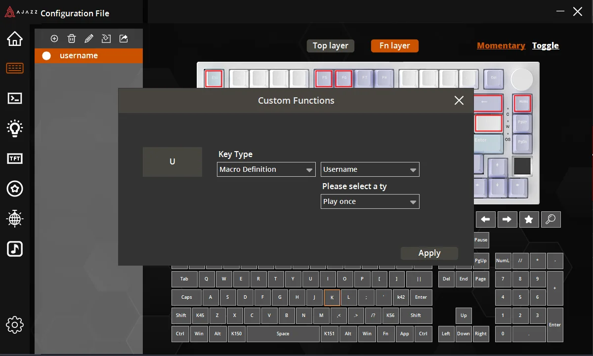Select the PgUp key
Image resolution: width=593 pixels, height=356 pixels.
[481, 261]
